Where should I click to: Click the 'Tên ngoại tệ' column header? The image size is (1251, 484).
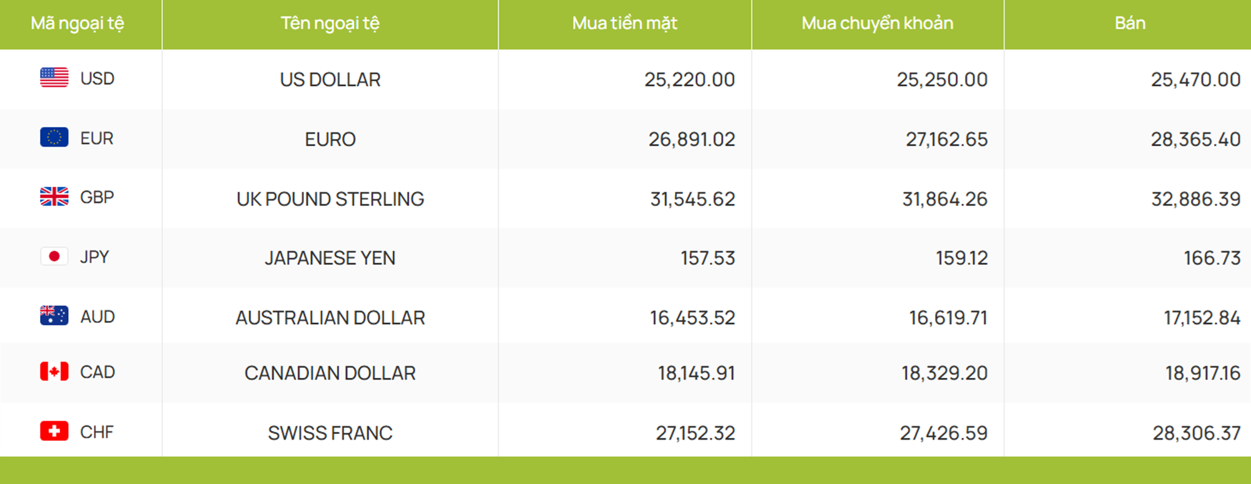pos(330,24)
